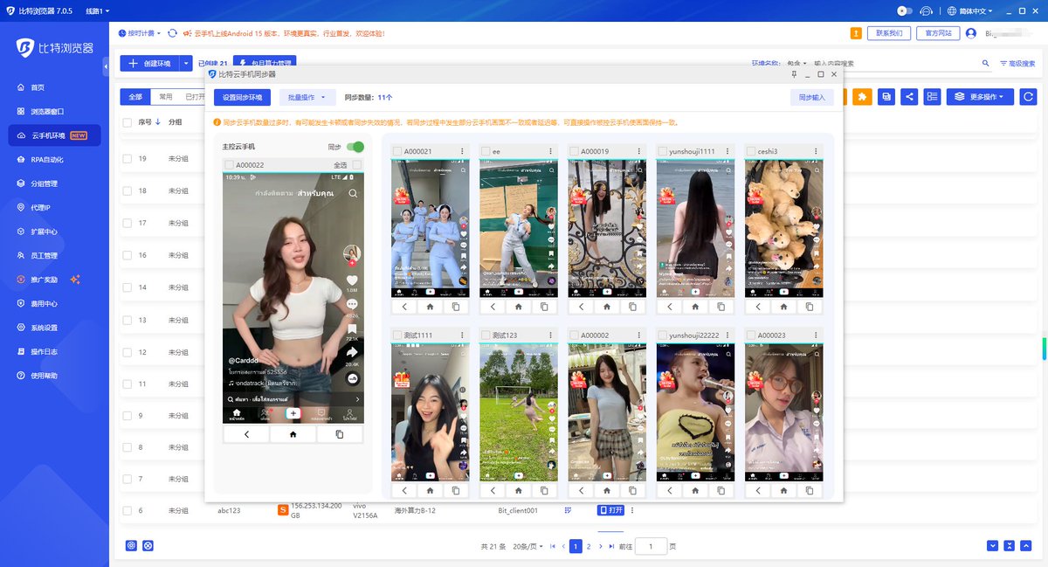Open three-dot menu of phone A000021

(x=462, y=152)
